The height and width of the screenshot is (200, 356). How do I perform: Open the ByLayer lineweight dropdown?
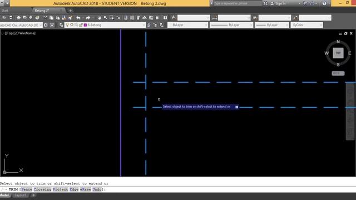272,25
